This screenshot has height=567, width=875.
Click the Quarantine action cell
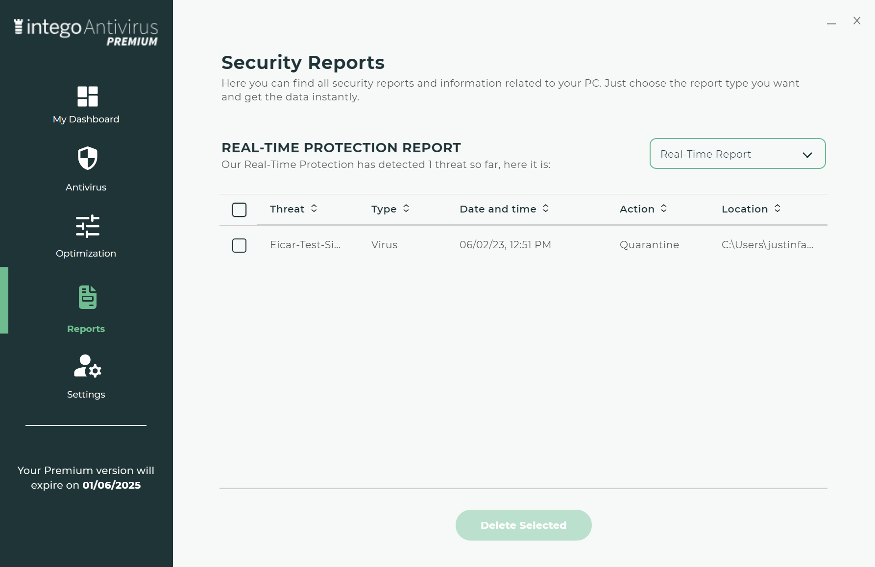click(x=649, y=245)
